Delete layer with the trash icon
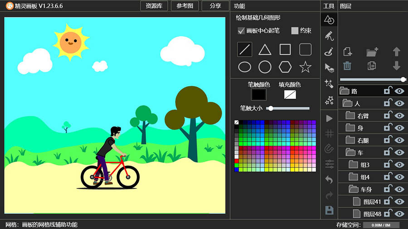The height and width of the screenshot is (229, 408). coord(347,66)
